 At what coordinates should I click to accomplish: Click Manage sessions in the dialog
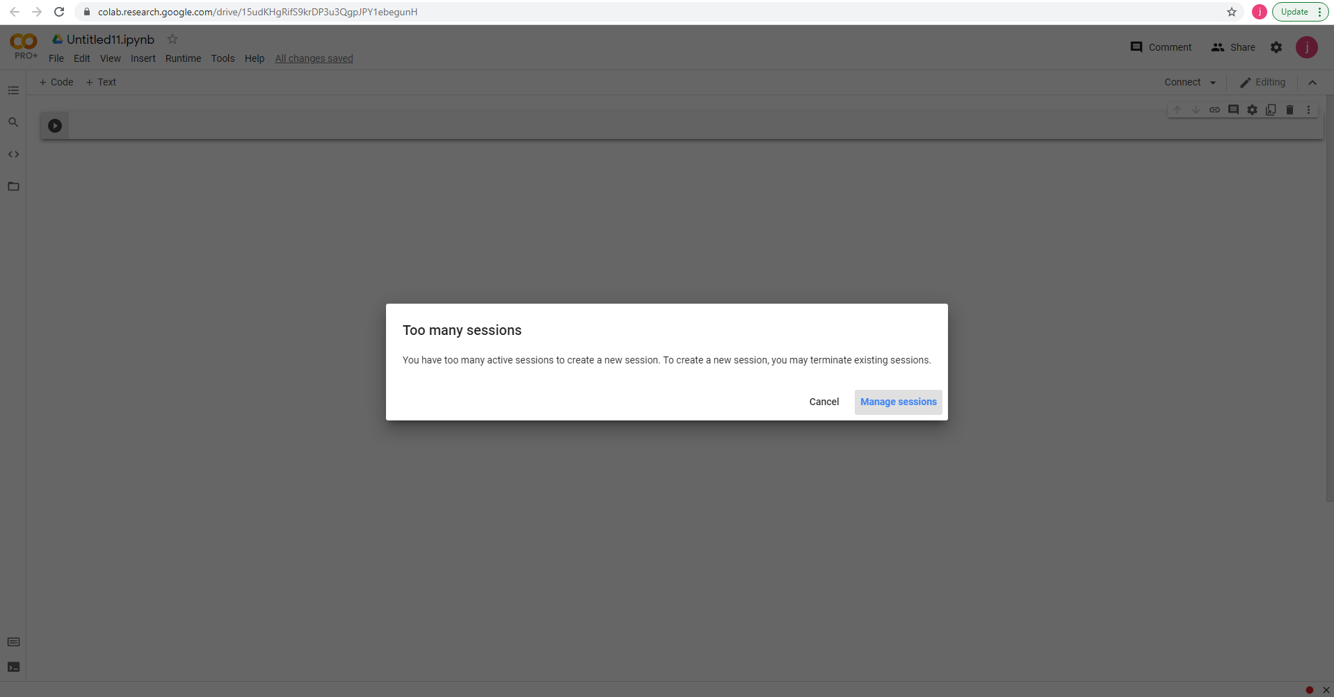pos(898,402)
